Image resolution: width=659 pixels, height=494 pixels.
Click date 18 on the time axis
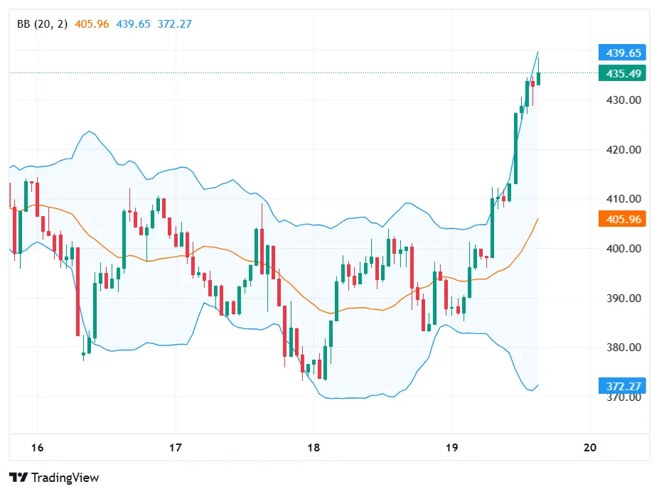pyautogui.click(x=314, y=447)
